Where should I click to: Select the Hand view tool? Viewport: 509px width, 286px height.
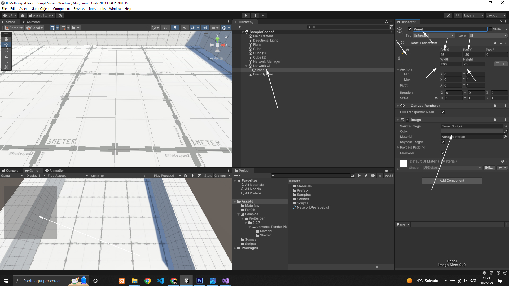pyautogui.click(x=6, y=39)
